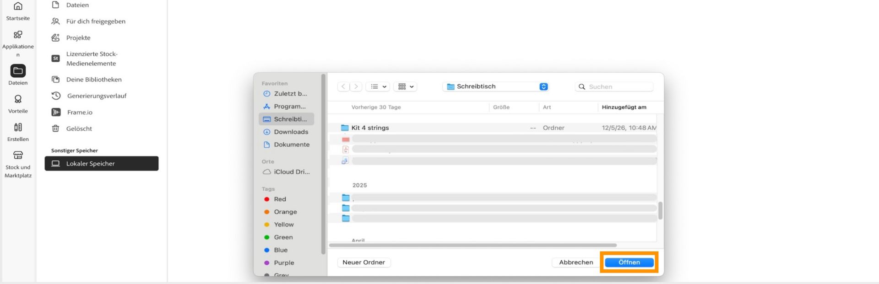
Task: Open Dateien in the side list
Action: pyautogui.click(x=77, y=5)
